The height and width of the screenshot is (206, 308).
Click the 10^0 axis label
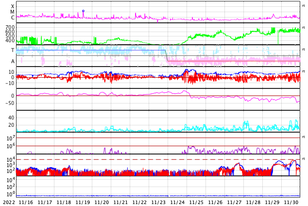(11, 194)
